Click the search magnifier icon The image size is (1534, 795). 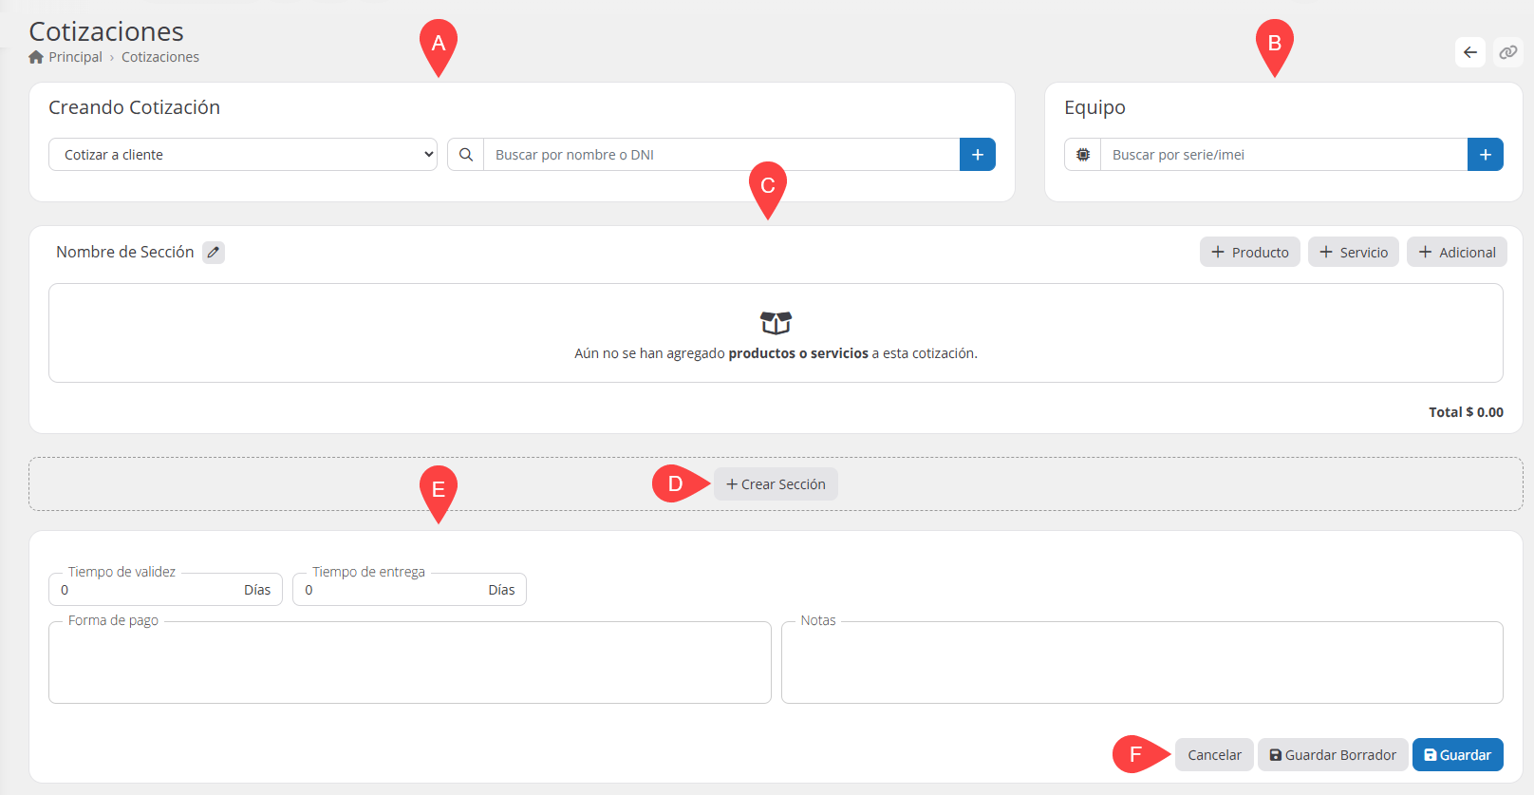(466, 155)
